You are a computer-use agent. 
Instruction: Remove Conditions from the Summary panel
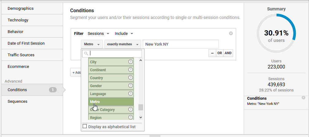coord(303,98)
